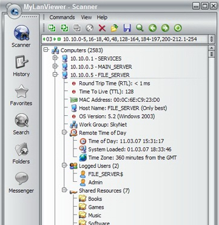Click the red X delete icon
The height and width of the screenshot is (225, 219).
click(102, 28)
